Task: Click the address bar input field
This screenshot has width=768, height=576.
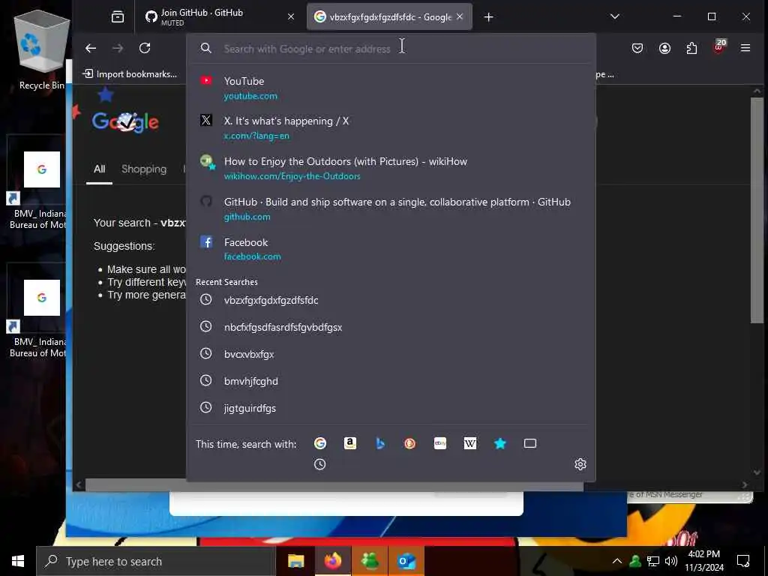Action: click(391, 49)
